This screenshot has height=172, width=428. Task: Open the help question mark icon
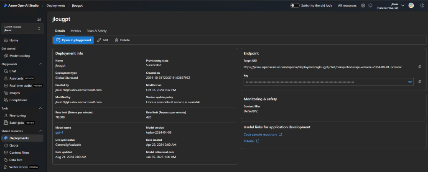click(422, 5)
